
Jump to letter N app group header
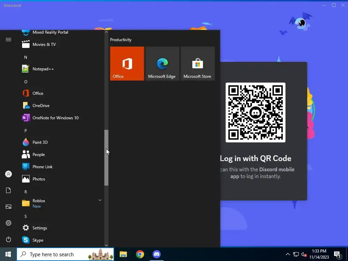[25, 57]
